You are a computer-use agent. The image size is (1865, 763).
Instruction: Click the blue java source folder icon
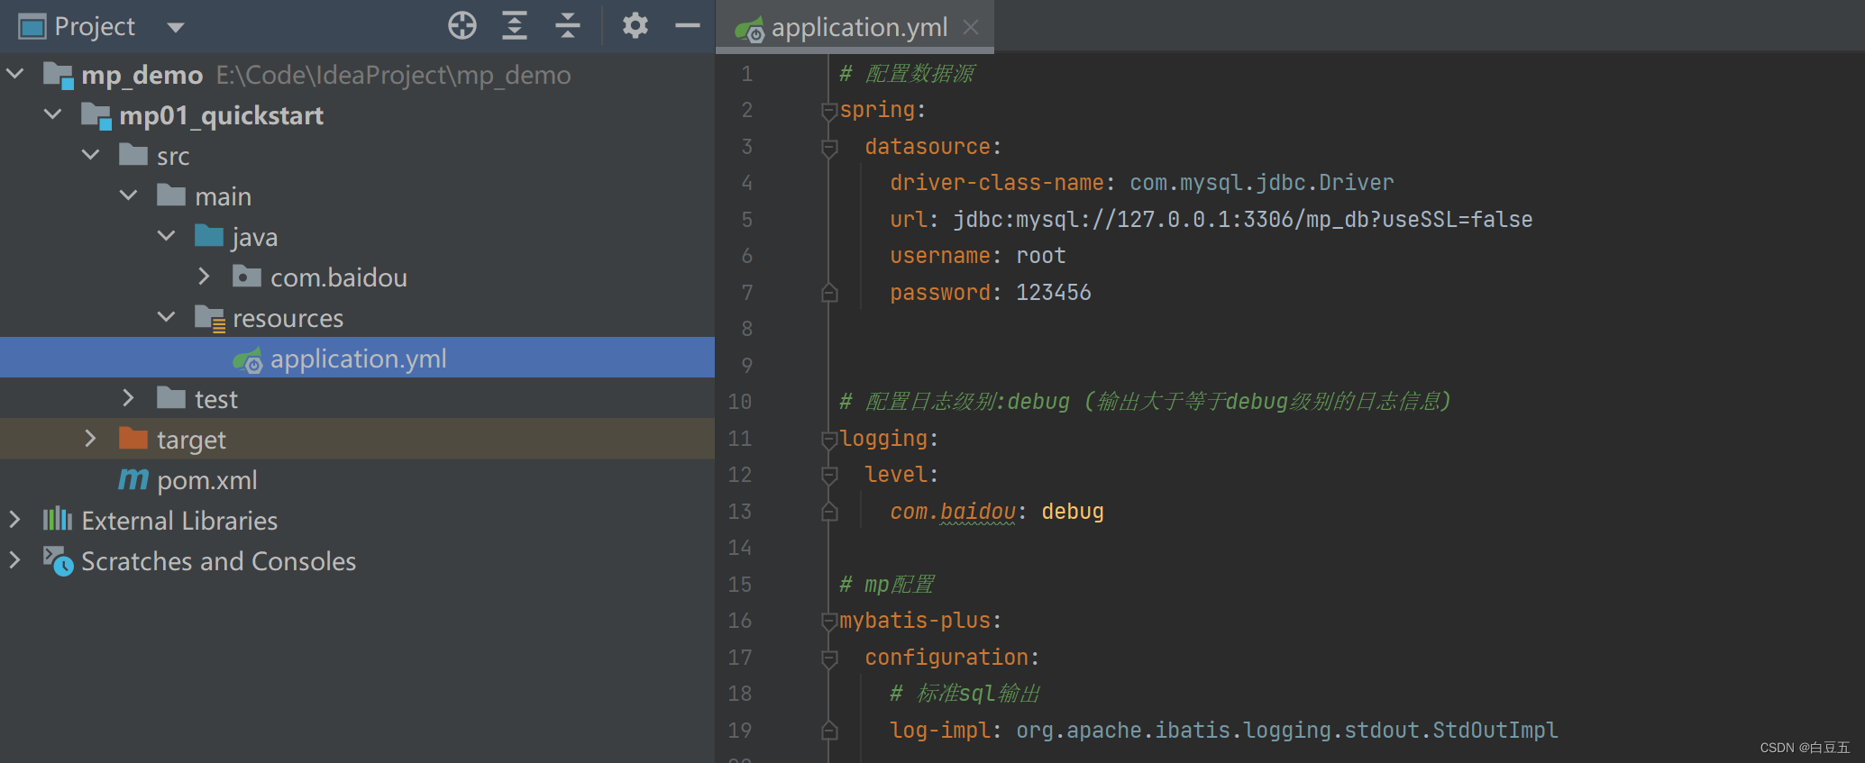point(209,236)
